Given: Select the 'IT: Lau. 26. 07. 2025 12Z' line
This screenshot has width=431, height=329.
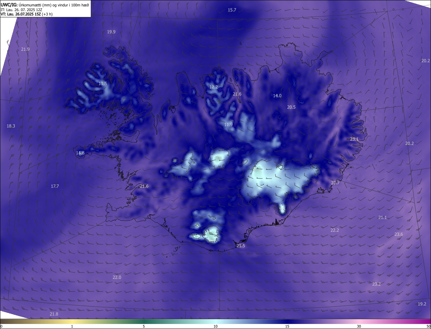Looking at the screenshot, I should [x=21, y=10].
